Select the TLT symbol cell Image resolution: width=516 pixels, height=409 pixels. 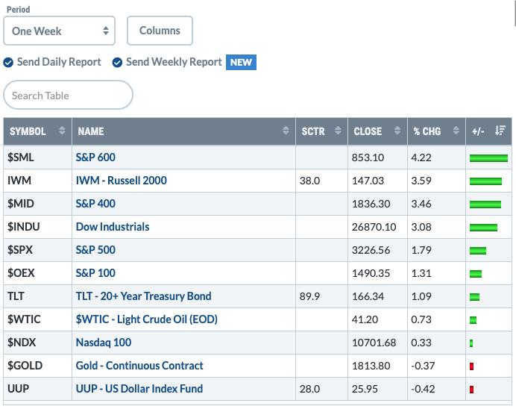tap(37, 296)
